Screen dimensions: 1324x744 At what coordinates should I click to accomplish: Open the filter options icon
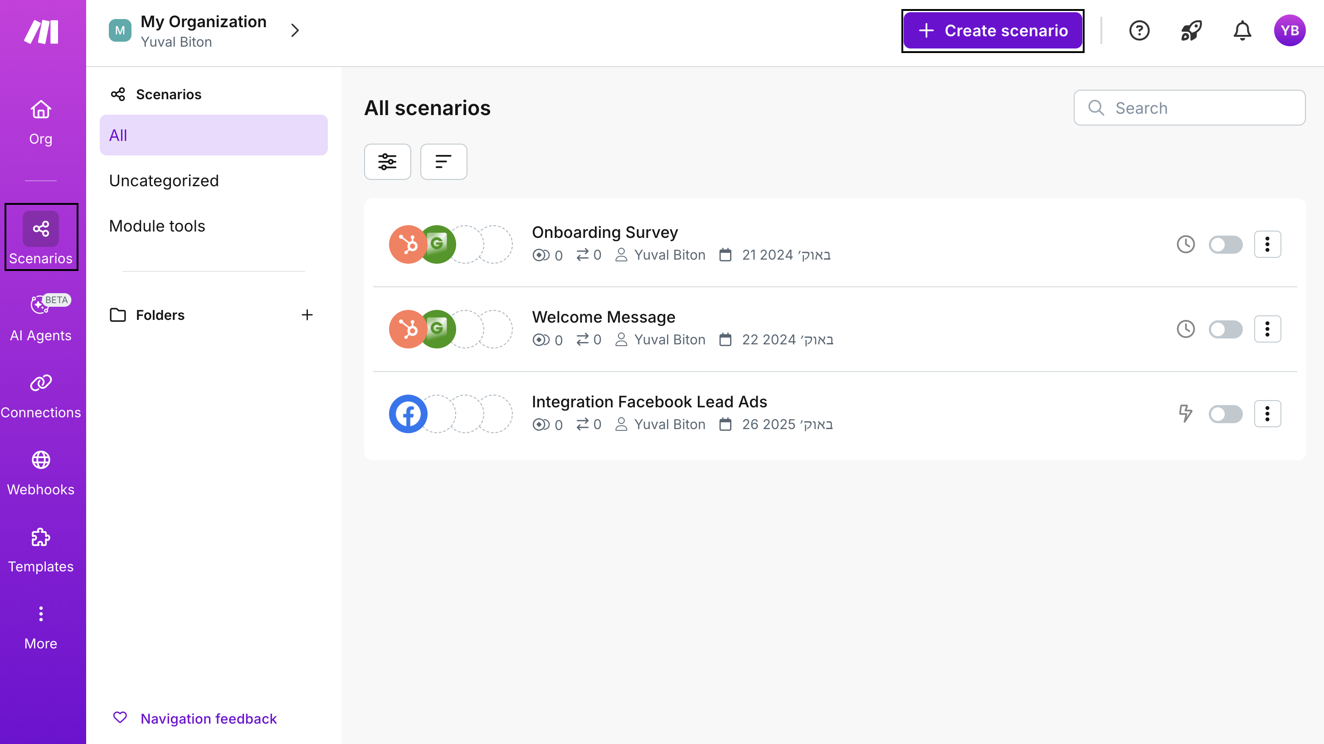tap(387, 162)
